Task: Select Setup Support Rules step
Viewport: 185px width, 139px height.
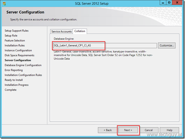Action: click(17, 31)
